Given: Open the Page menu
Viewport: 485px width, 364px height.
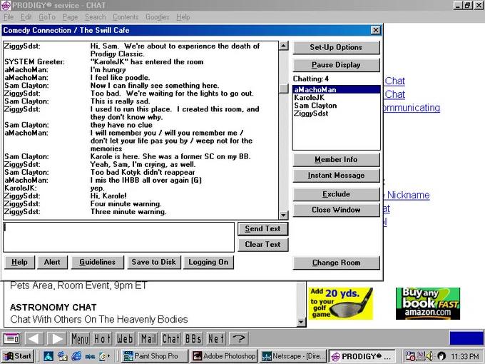Looking at the screenshot, I should click(70, 17).
